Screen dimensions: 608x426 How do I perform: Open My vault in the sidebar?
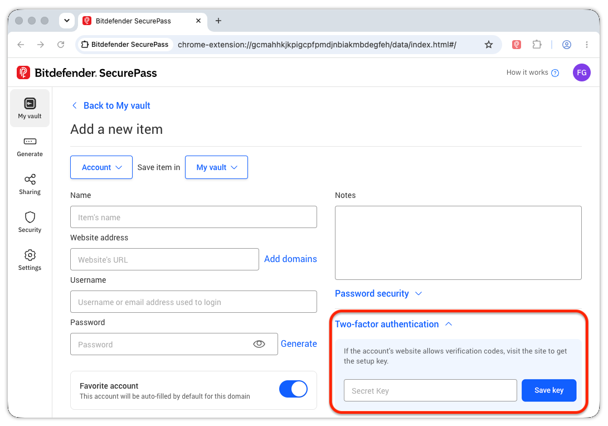(30, 108)
